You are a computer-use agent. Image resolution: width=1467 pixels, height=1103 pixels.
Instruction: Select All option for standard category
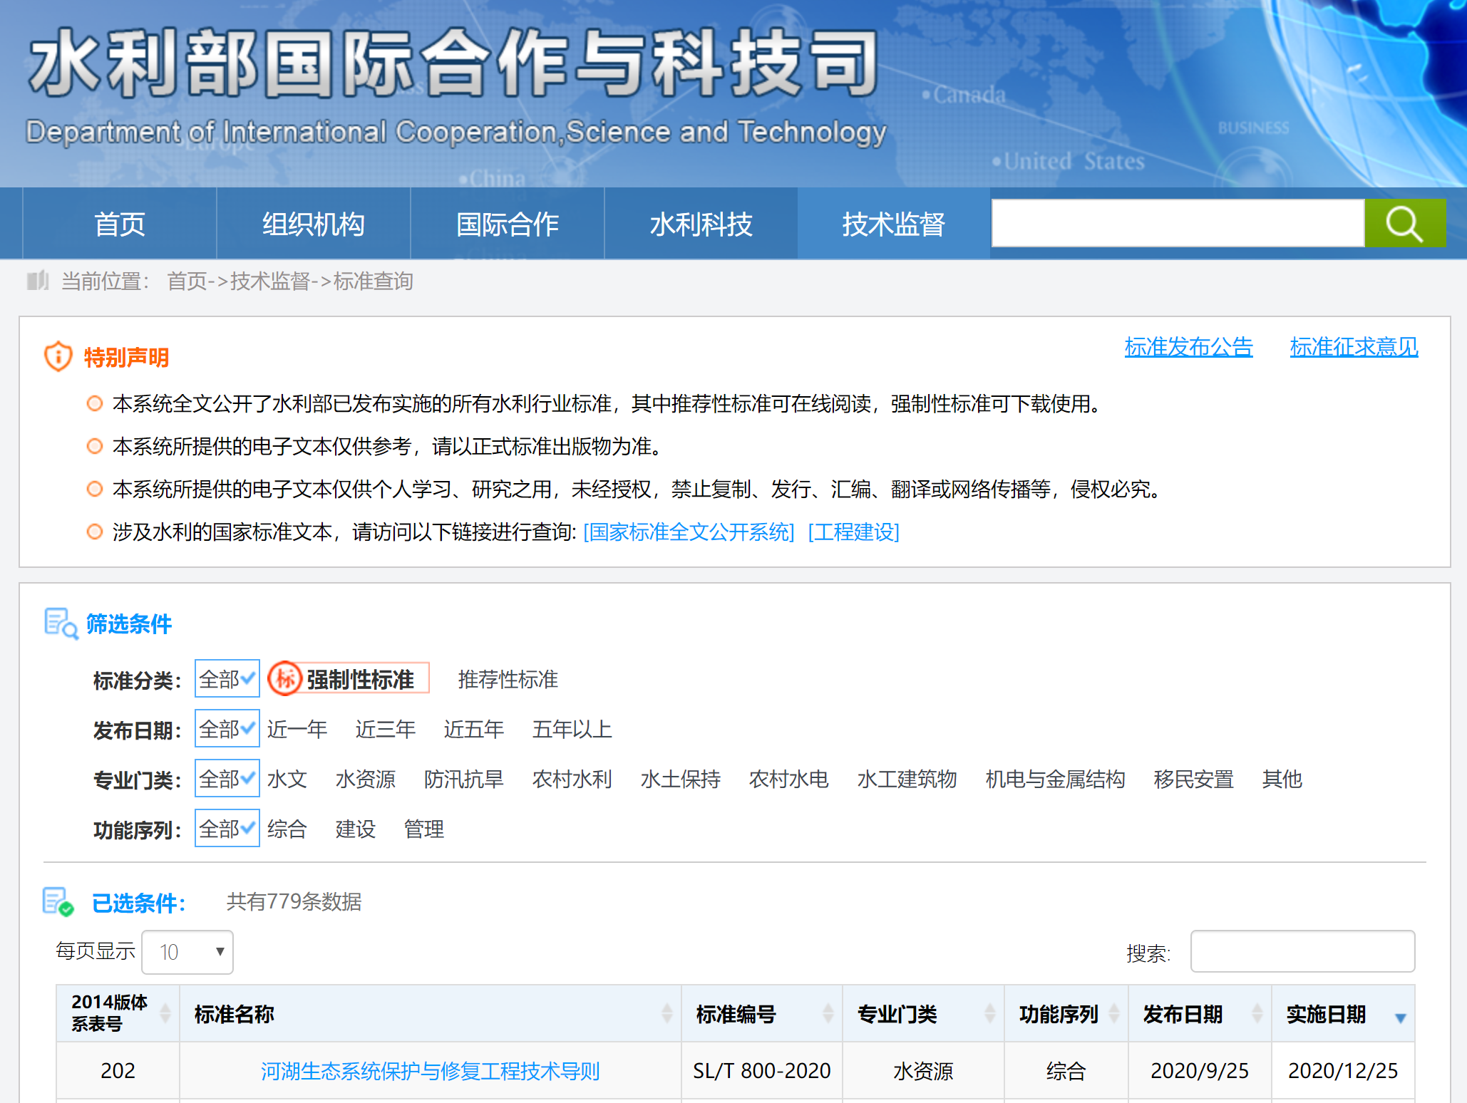(x=227, y=679)
